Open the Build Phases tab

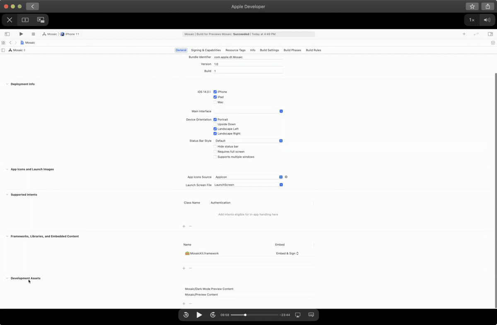click(x=292, y=50)
